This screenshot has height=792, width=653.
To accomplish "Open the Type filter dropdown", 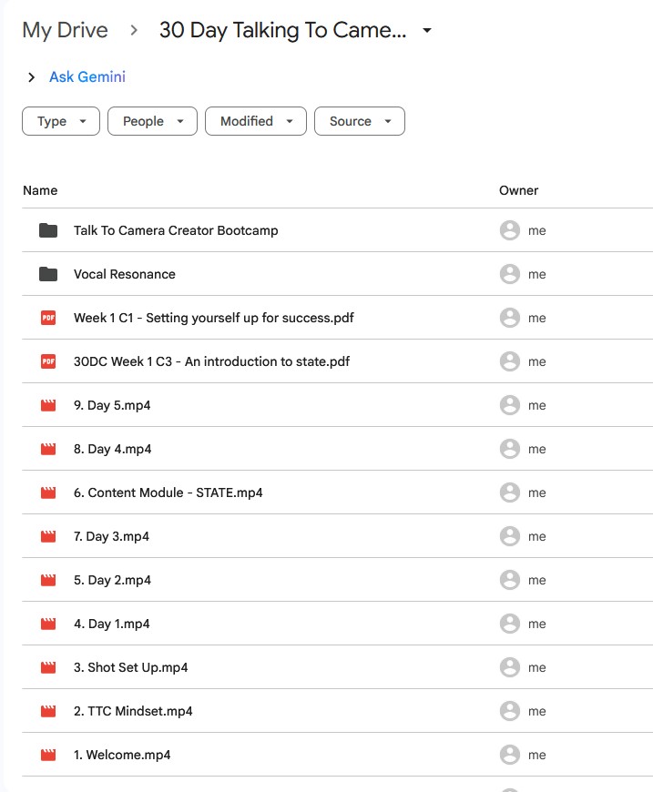I will coord(61,121).
